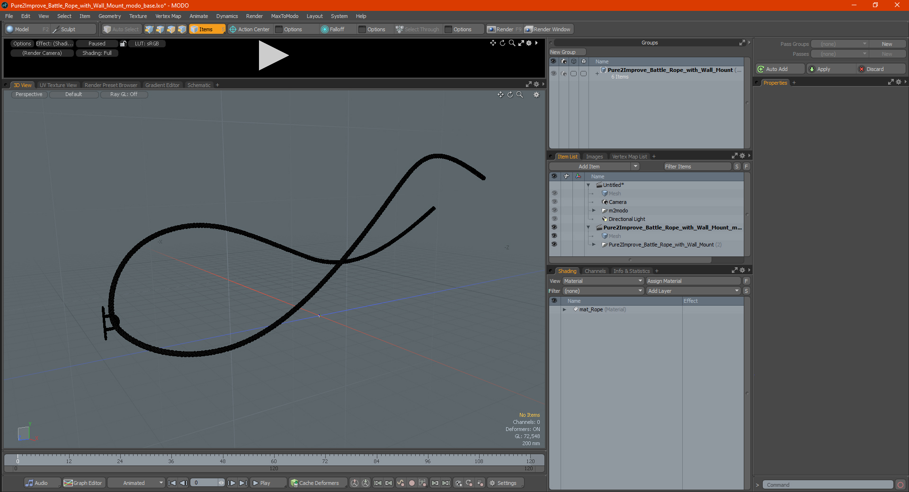
Task: Open timeline Settings gear button
Action: coord(505,483)
